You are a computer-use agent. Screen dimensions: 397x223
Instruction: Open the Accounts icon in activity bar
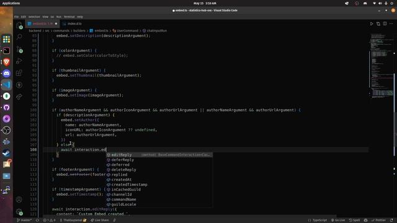(19, 199)
